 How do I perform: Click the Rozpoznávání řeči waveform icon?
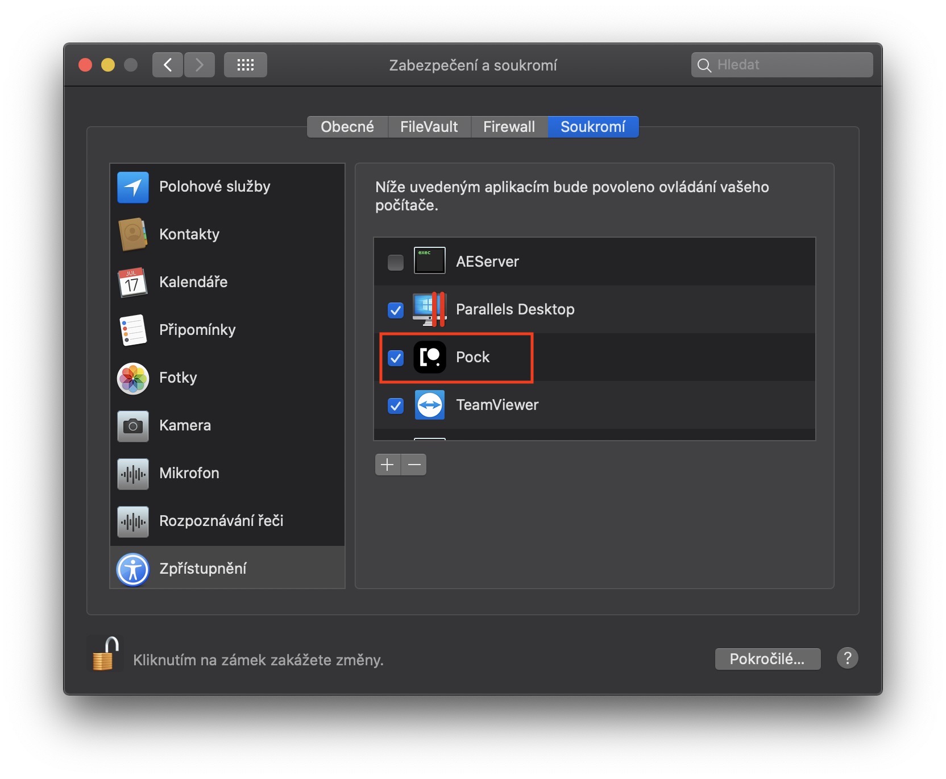tap(133, 521)
